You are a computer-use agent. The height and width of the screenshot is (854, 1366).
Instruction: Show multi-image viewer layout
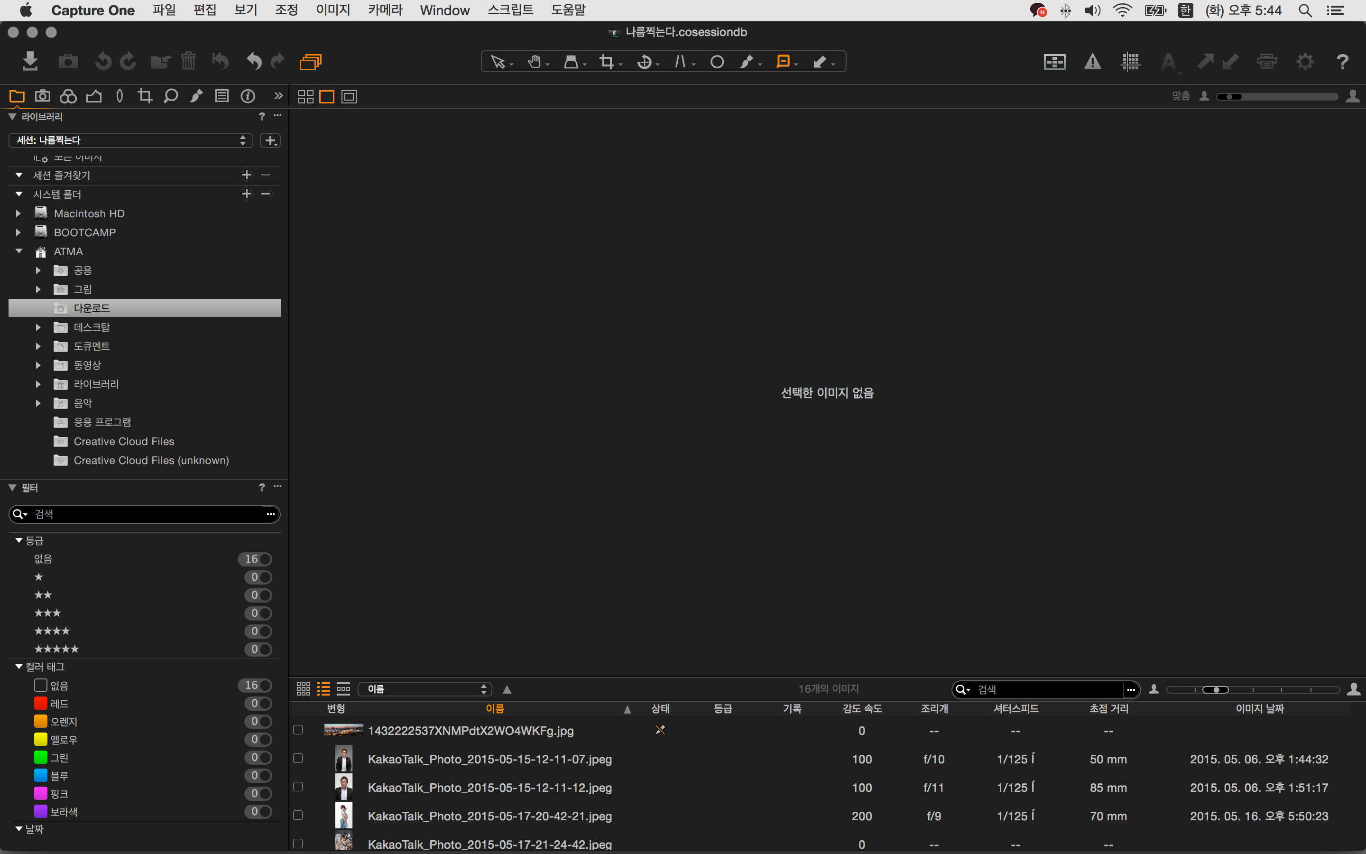click(305, 97)
